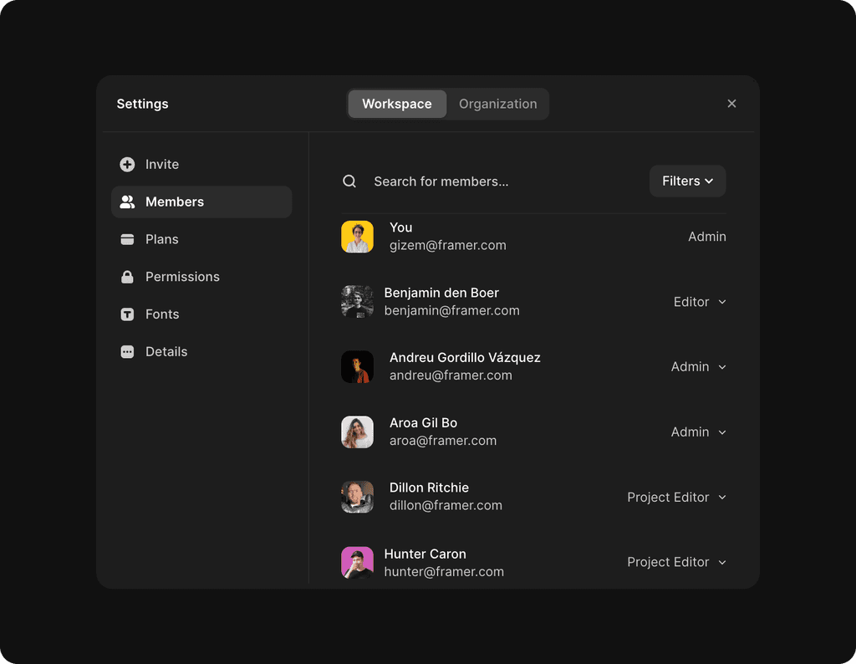Change Dillon Ritchie's Project Editor role
Viewport: 856px width, 664px height.
tap(675, 497)
